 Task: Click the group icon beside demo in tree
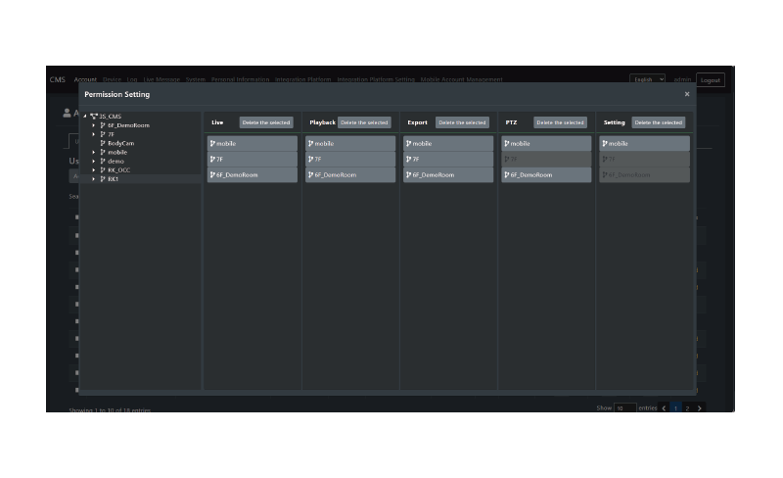pyautogui.click(x=103, y=161)
